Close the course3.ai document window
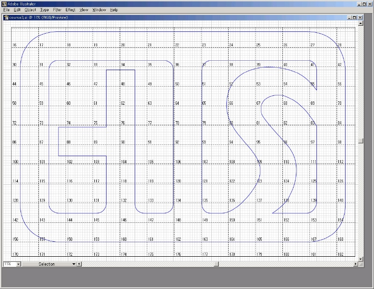This screenshot has width=374, height=289. tap(360, 17)
